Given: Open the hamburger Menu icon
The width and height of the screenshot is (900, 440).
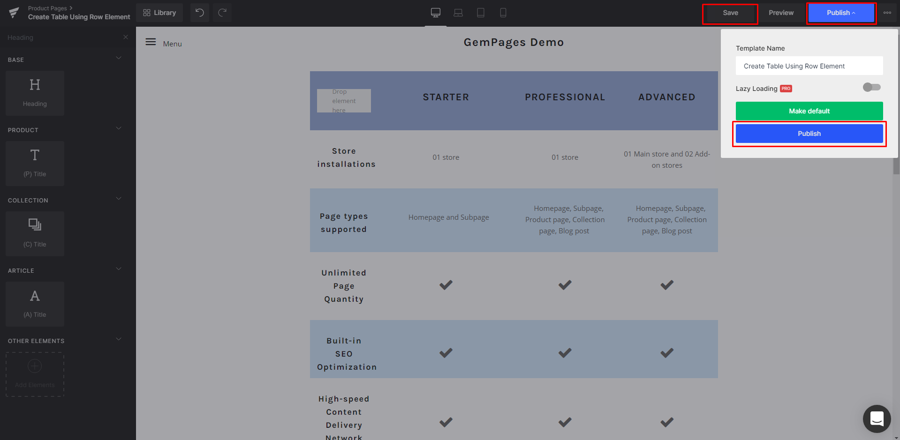Looking at the screenshot, I should tap(151, 42).
